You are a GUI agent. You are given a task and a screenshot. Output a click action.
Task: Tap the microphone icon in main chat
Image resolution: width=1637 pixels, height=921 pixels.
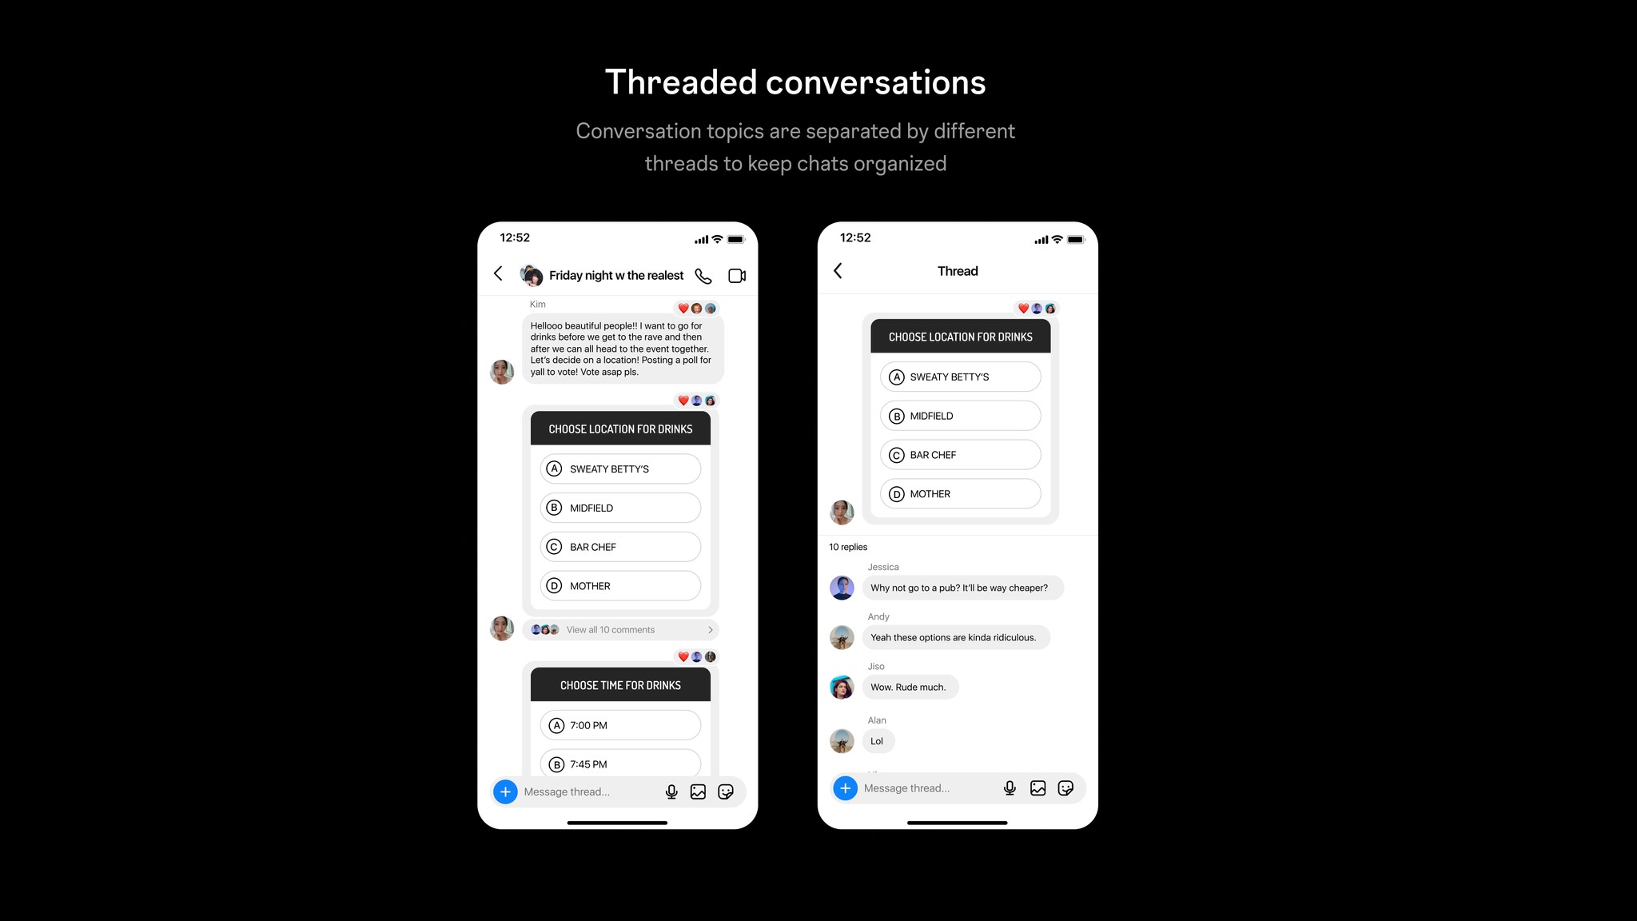[x=670, y=791]
